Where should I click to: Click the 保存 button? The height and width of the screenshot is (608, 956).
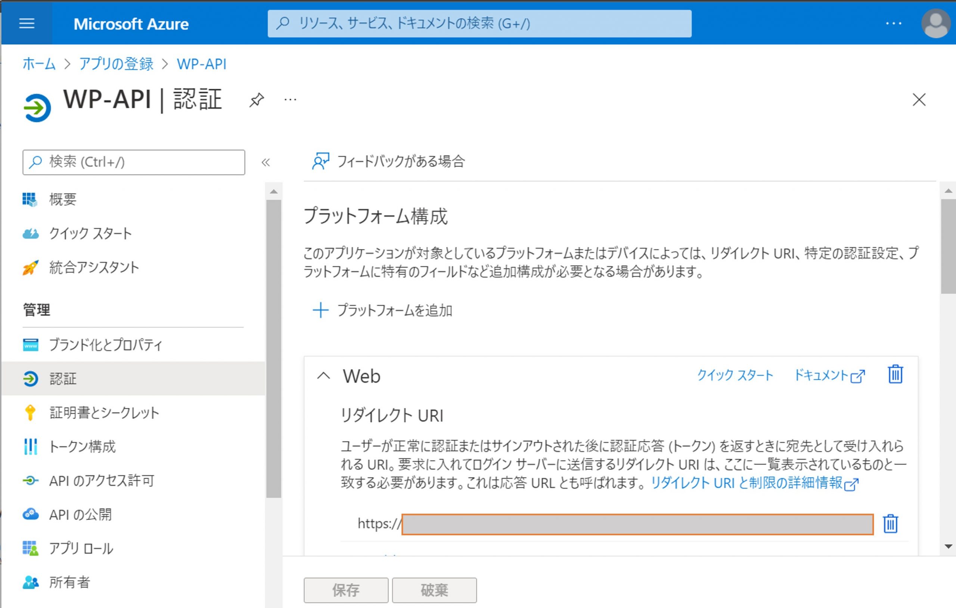pyautogui.click(x=346, y=590)
